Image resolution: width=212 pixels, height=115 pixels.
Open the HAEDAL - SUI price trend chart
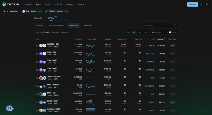pyautogui.click(x=90, y=46)
